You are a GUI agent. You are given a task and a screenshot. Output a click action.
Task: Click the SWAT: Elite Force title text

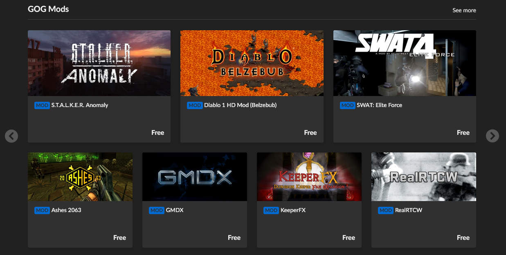pyautogui.click(x=380, y=105)
